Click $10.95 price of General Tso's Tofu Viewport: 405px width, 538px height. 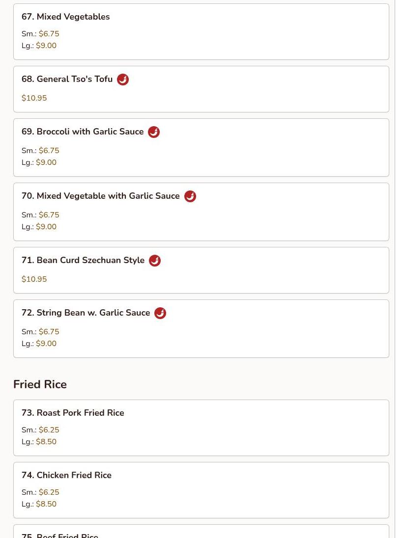(x=34, y=98)
